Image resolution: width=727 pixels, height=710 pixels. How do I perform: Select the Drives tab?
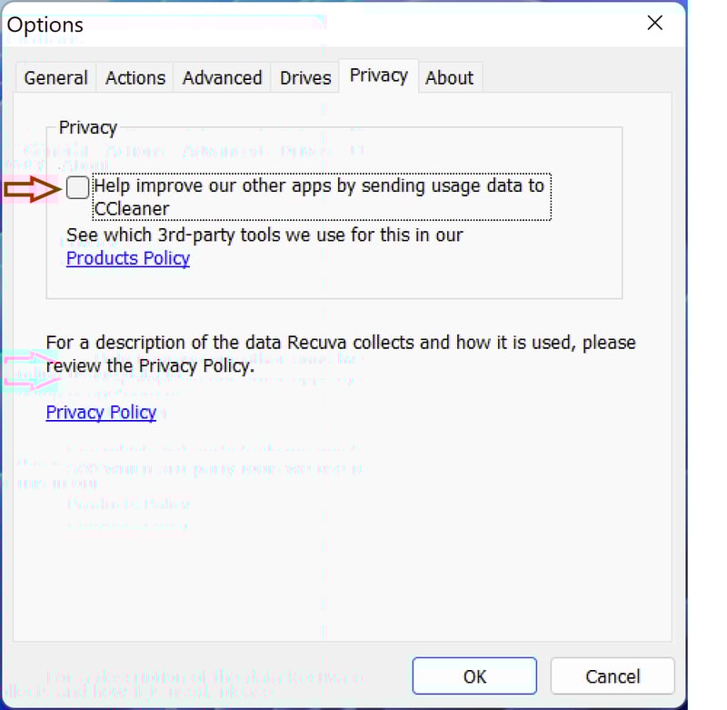pyautogui.click(x=305, y=77)
